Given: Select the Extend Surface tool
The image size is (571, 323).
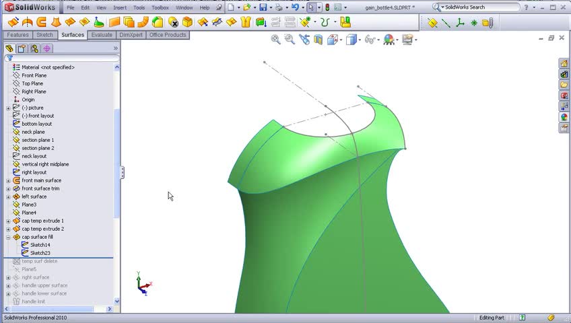Looking at the screenshot, I should click(x=203, y=23).
